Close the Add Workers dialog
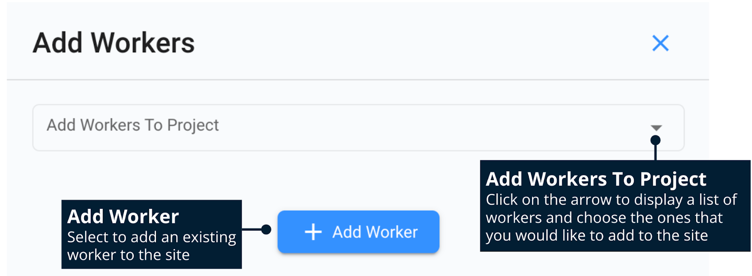Image resolution: width=752 pixels, height=276 pixels. tap(660, 43)
